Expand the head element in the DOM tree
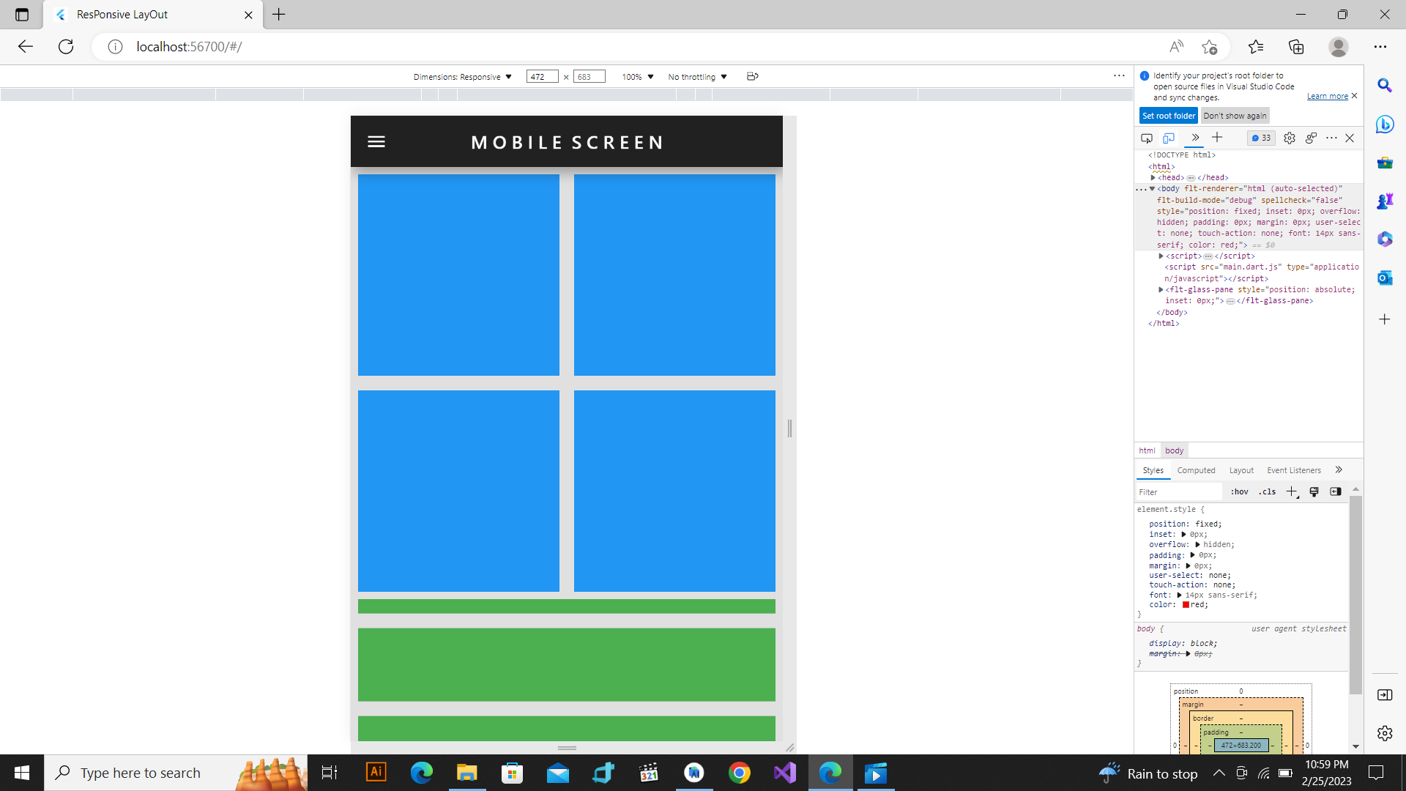 pos(1154,177)
